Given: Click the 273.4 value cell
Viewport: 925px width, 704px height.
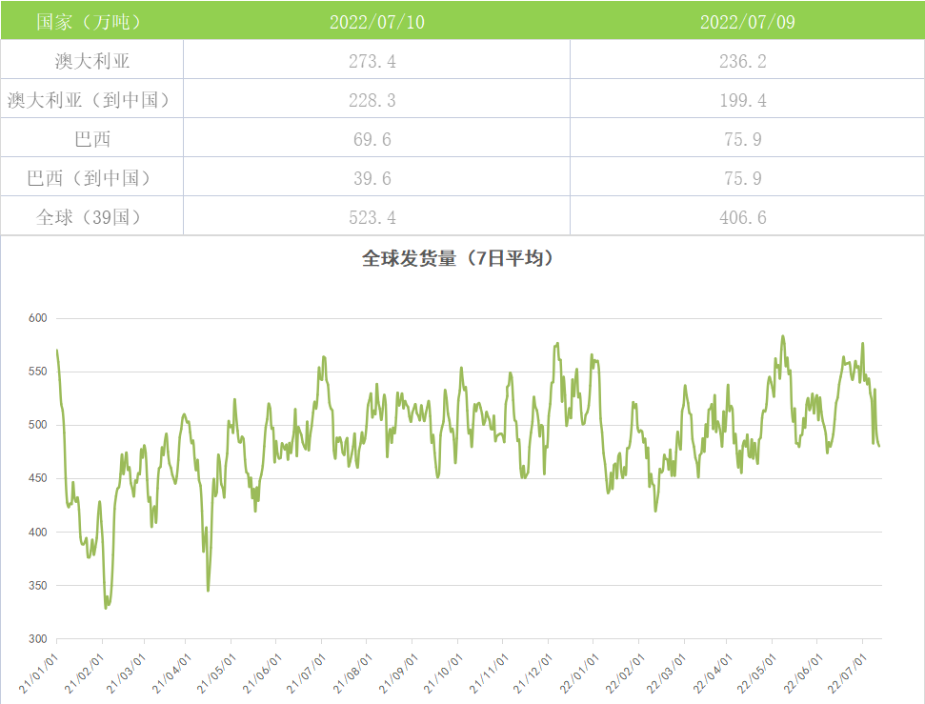Looking at the screenshot, I should (x=376, y=62).
